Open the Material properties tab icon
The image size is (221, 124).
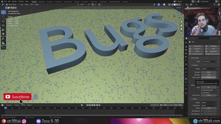[186, 89]
